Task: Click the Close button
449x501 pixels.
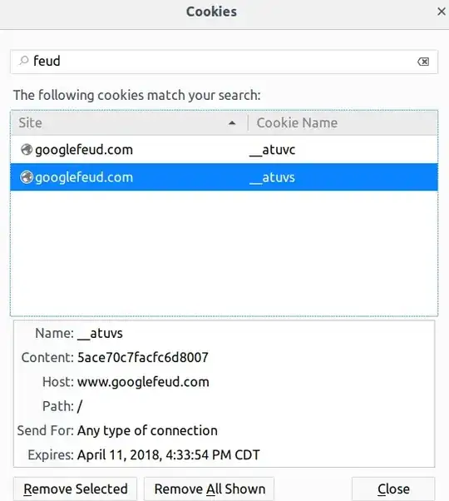Action: click(393, 489)
